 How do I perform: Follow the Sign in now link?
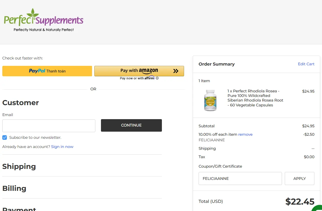click(62, 147)
